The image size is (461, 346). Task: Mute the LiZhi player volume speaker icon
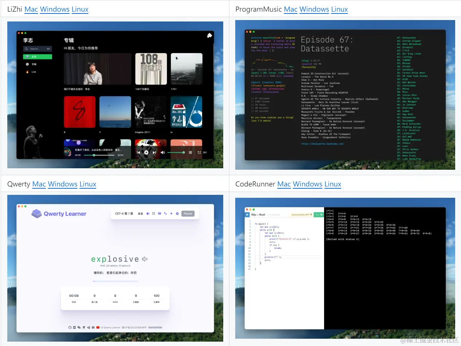point(163,153)
